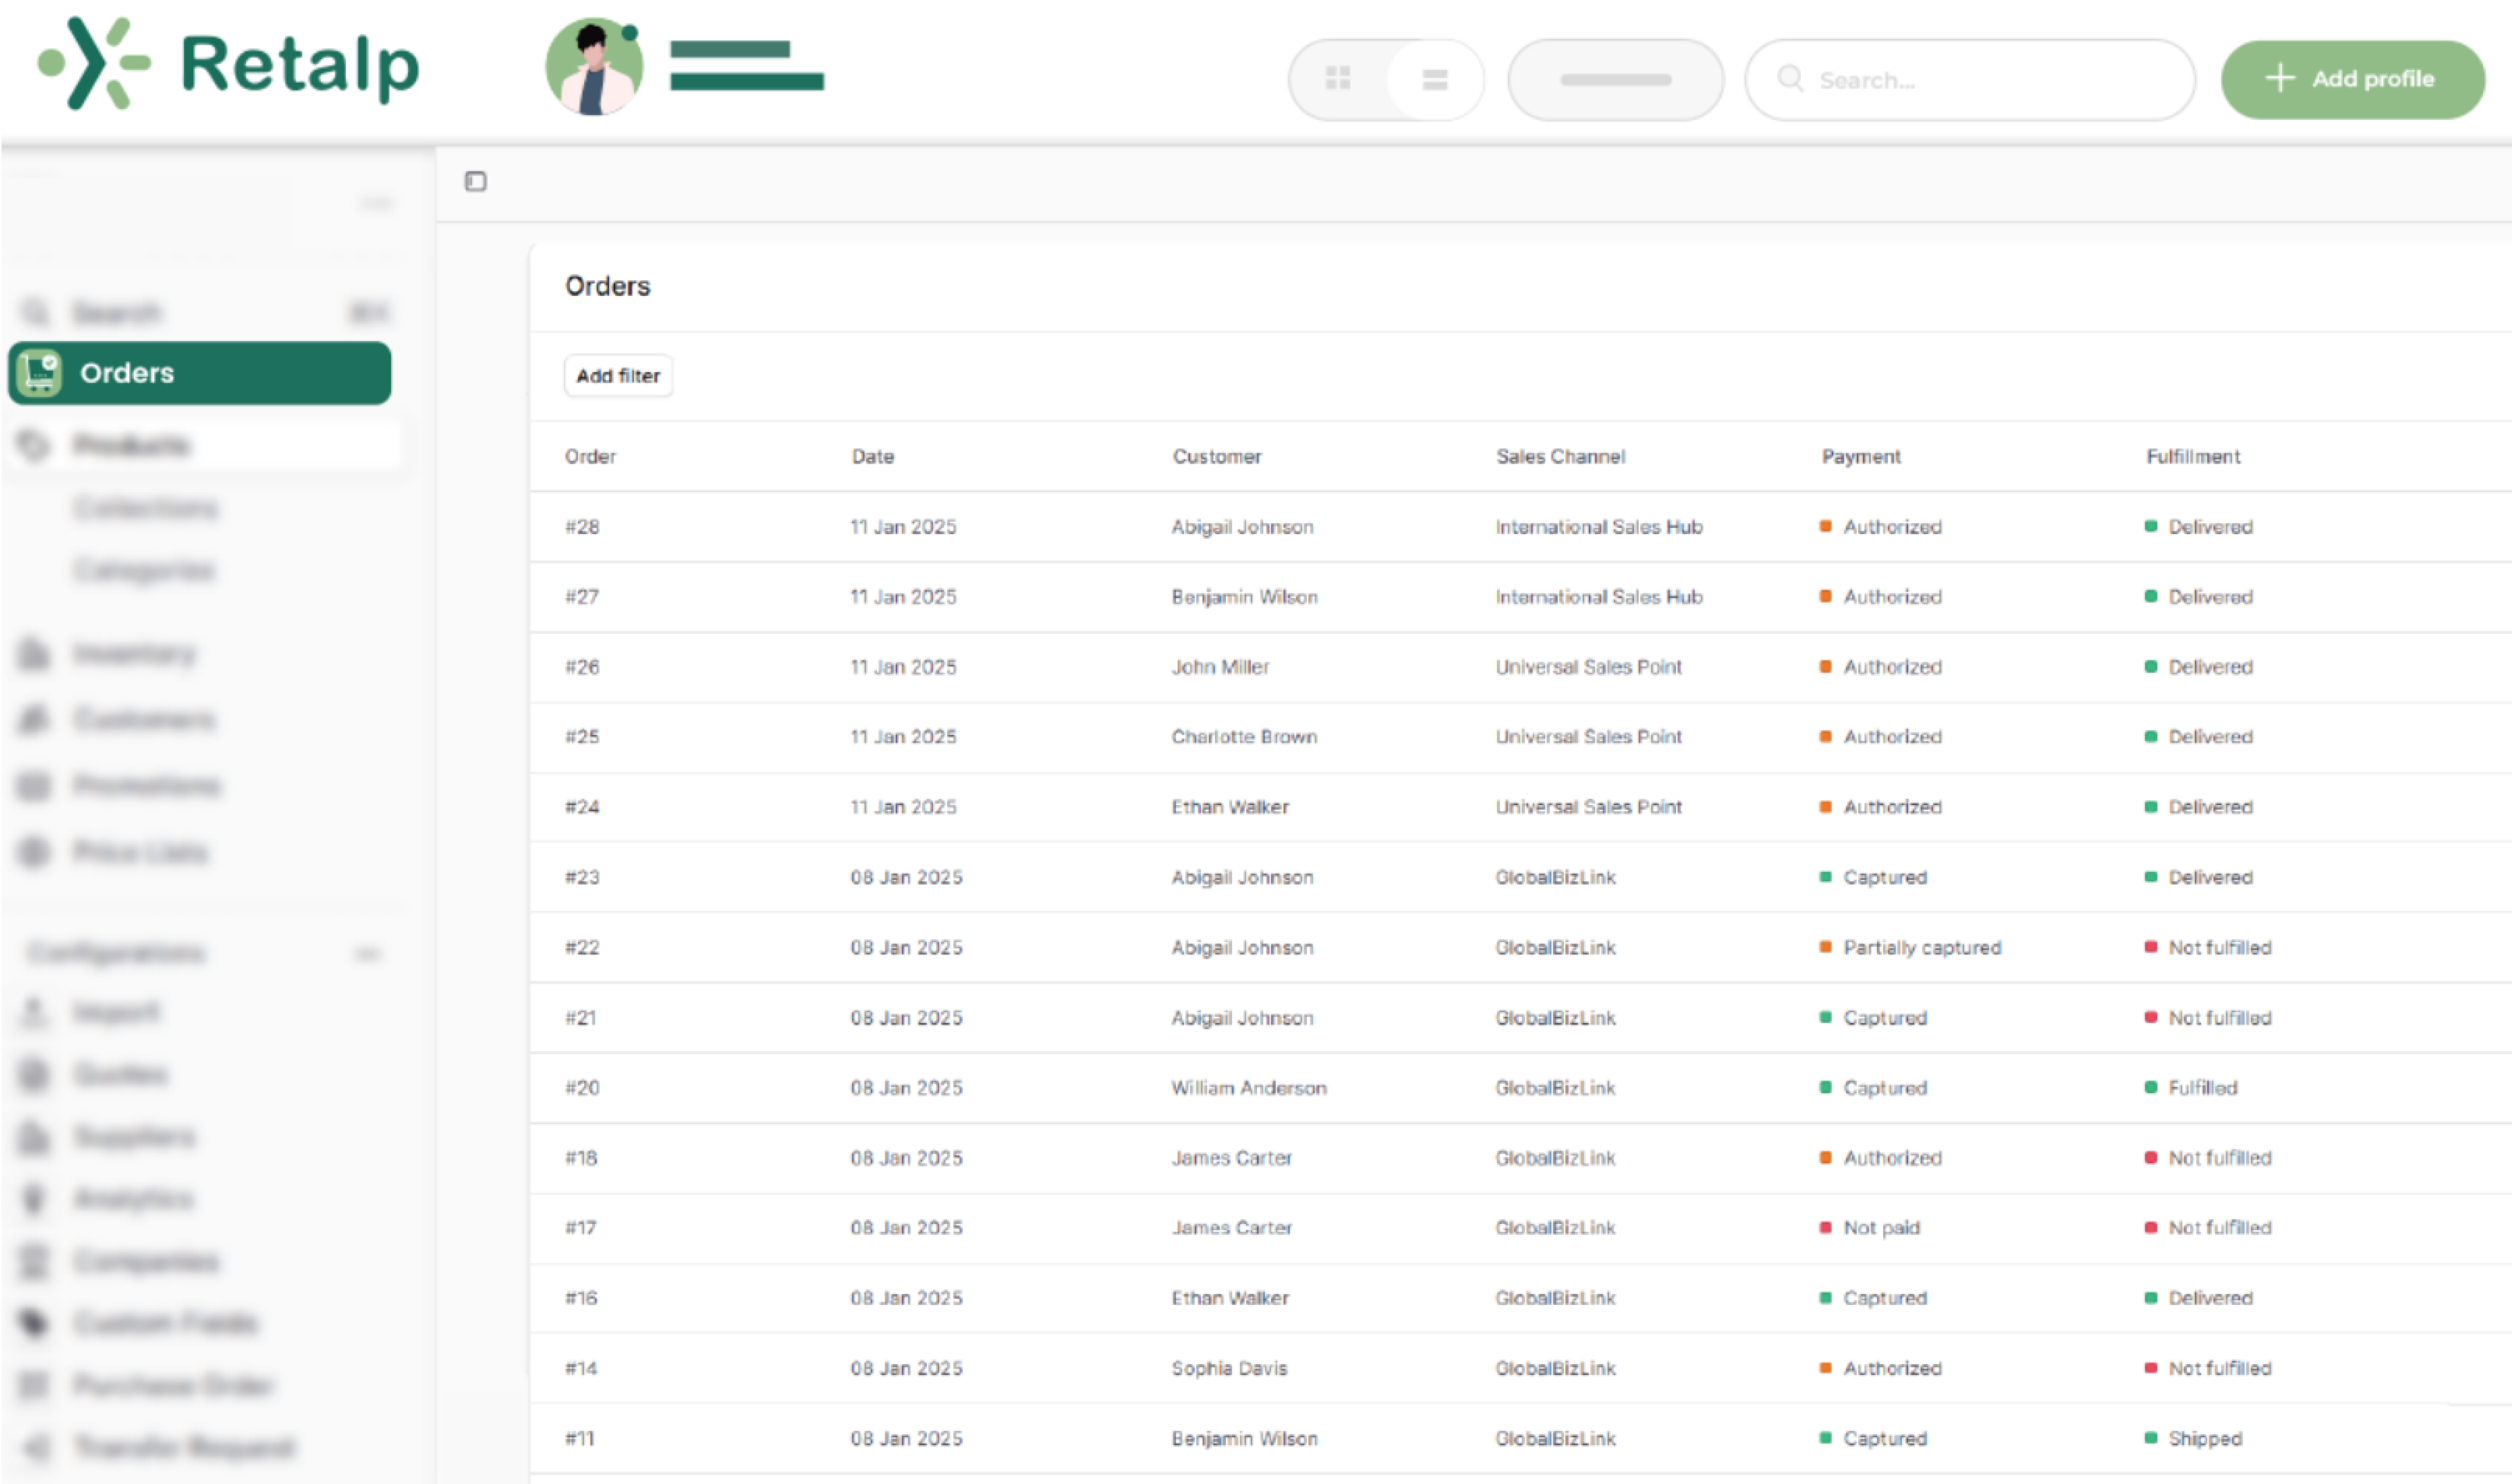Click Ethan Walker in order #16 row
This screenshot has height=1484, width=2512.
[1230, 1297]
